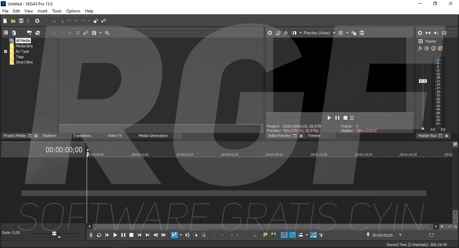The image size is (459, 248).
Task: Select the Envelope Edit tool
Action: pos(187,235)
